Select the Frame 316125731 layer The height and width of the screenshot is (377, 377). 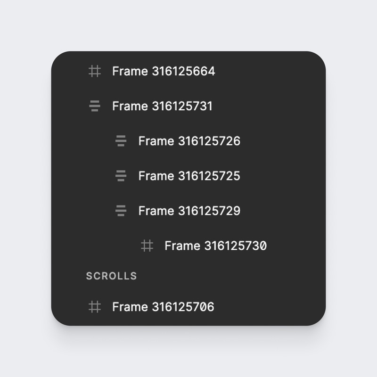[188, 106]
